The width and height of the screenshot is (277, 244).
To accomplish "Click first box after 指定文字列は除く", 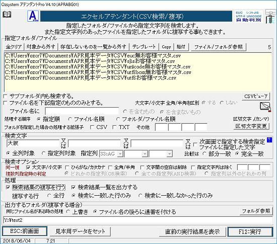I will (x=242, y=167).
